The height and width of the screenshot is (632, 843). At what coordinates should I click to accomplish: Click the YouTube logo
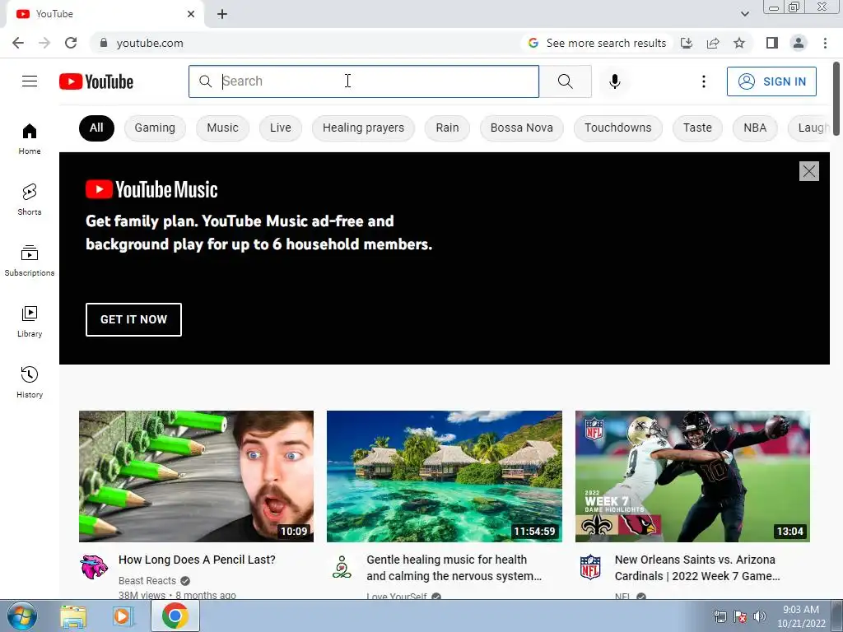click(x=96, y=81)
